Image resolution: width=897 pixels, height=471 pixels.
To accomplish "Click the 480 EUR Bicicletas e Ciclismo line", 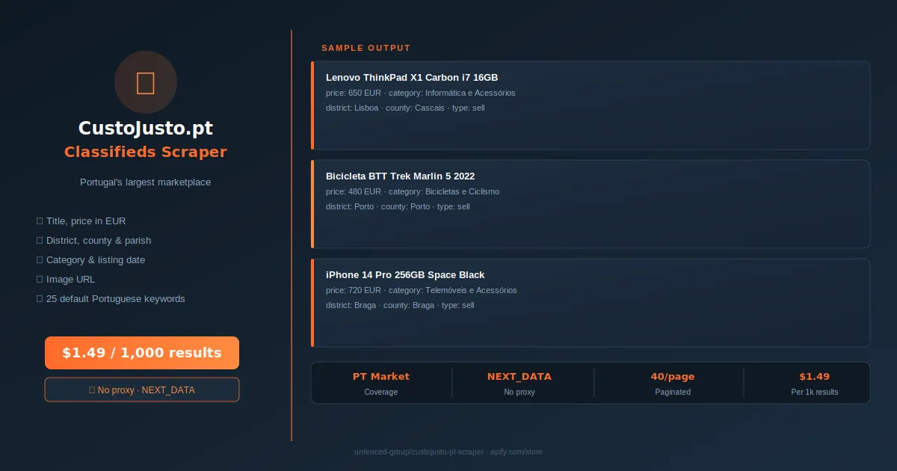I will click(413, 192).
